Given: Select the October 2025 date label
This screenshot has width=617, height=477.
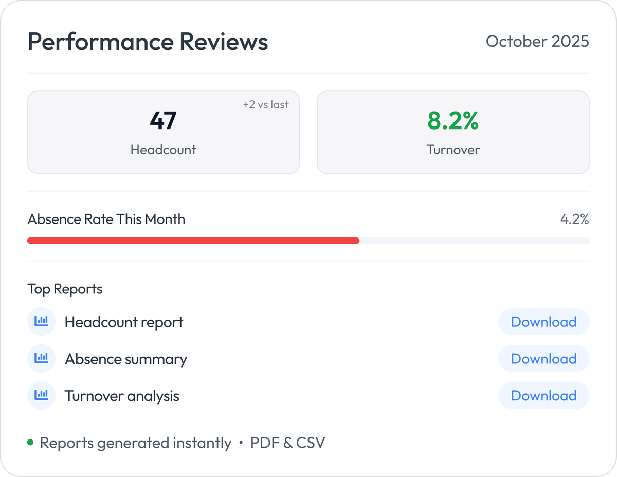Looking at the screenshot, I should pyautogui.click(x=538, y=42).
